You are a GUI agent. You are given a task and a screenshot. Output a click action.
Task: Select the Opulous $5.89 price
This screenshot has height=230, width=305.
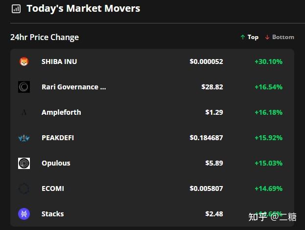[214, 163]
